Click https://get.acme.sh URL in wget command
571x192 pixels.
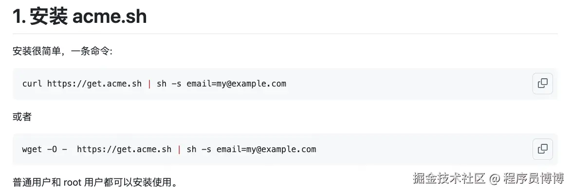(124, 149)
